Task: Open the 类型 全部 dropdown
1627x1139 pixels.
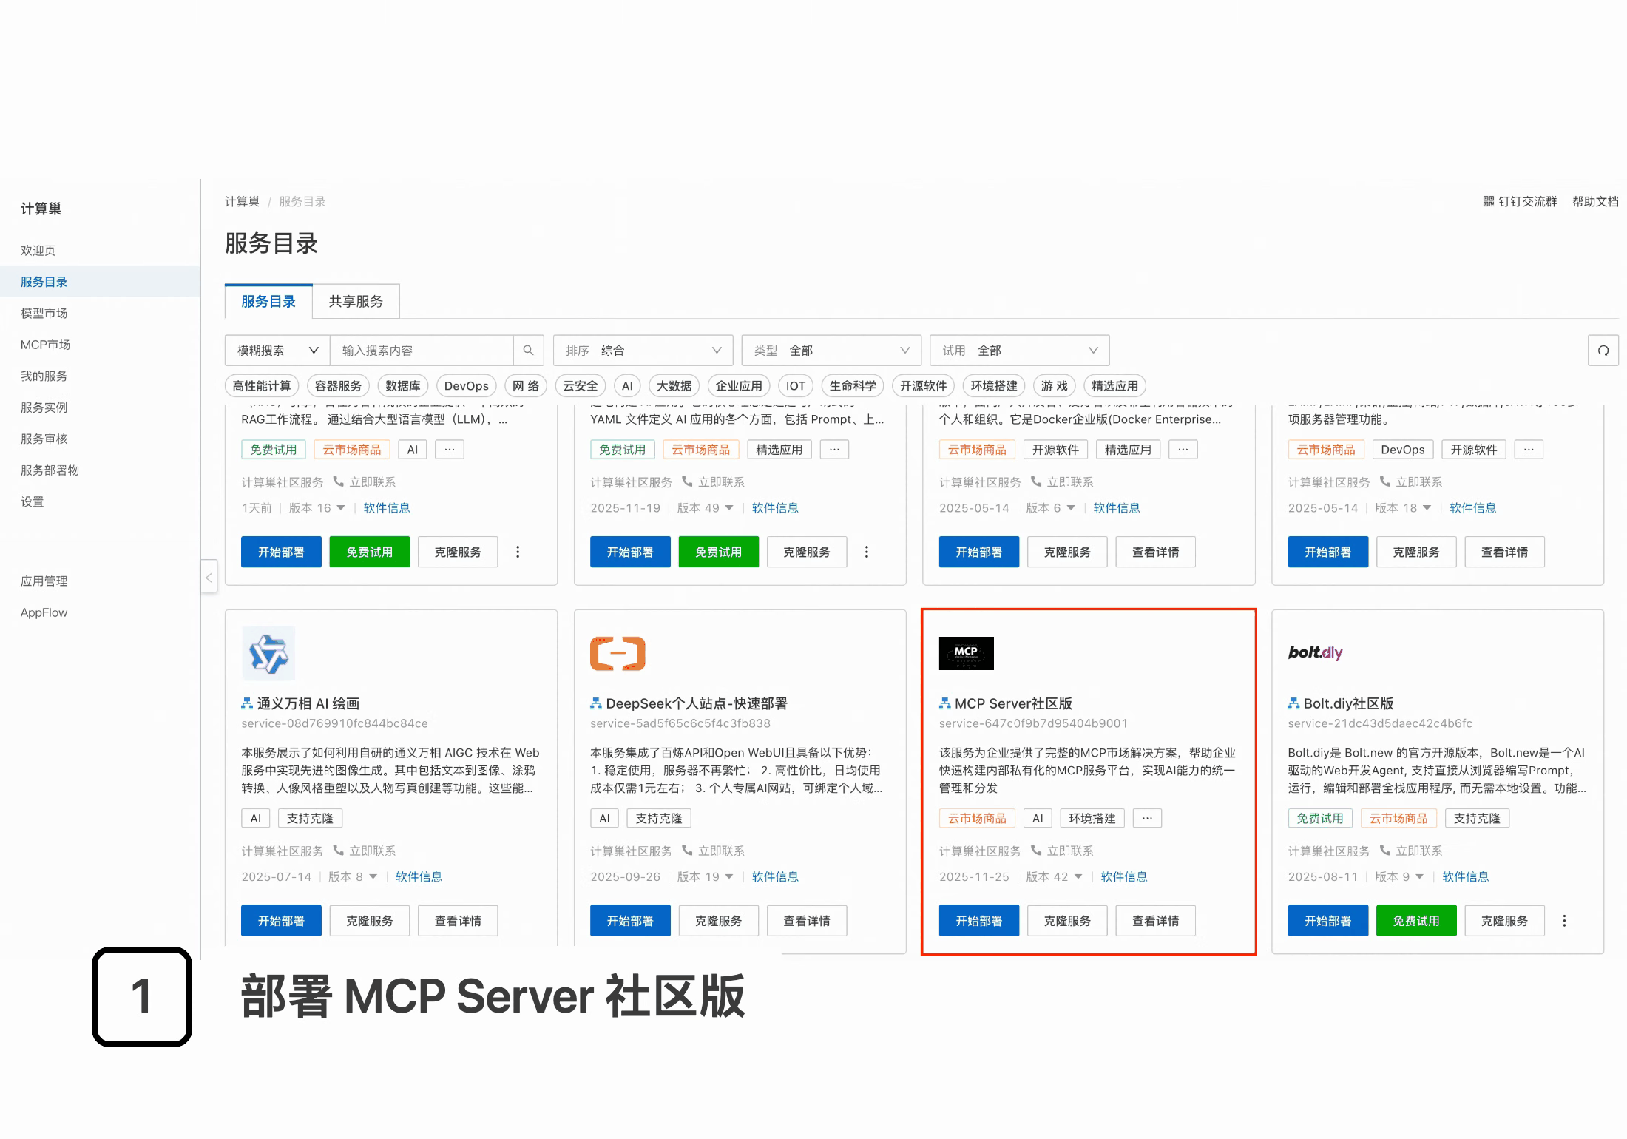Action: 831,351
